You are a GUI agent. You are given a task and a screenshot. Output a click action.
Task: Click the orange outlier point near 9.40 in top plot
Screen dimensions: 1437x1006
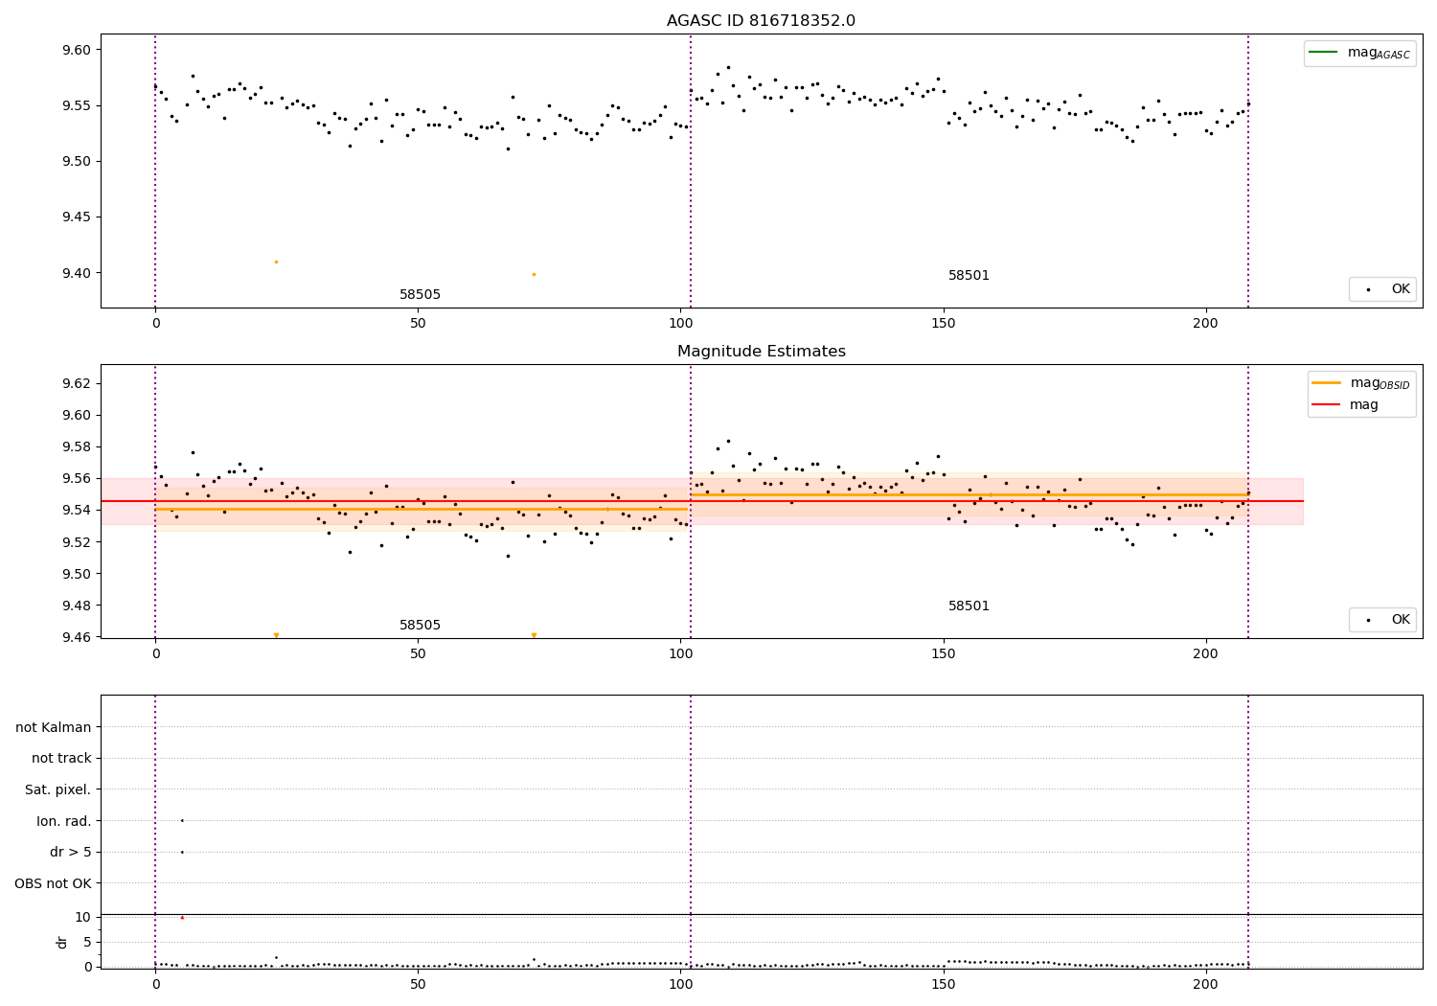click(x=534, y=274)
